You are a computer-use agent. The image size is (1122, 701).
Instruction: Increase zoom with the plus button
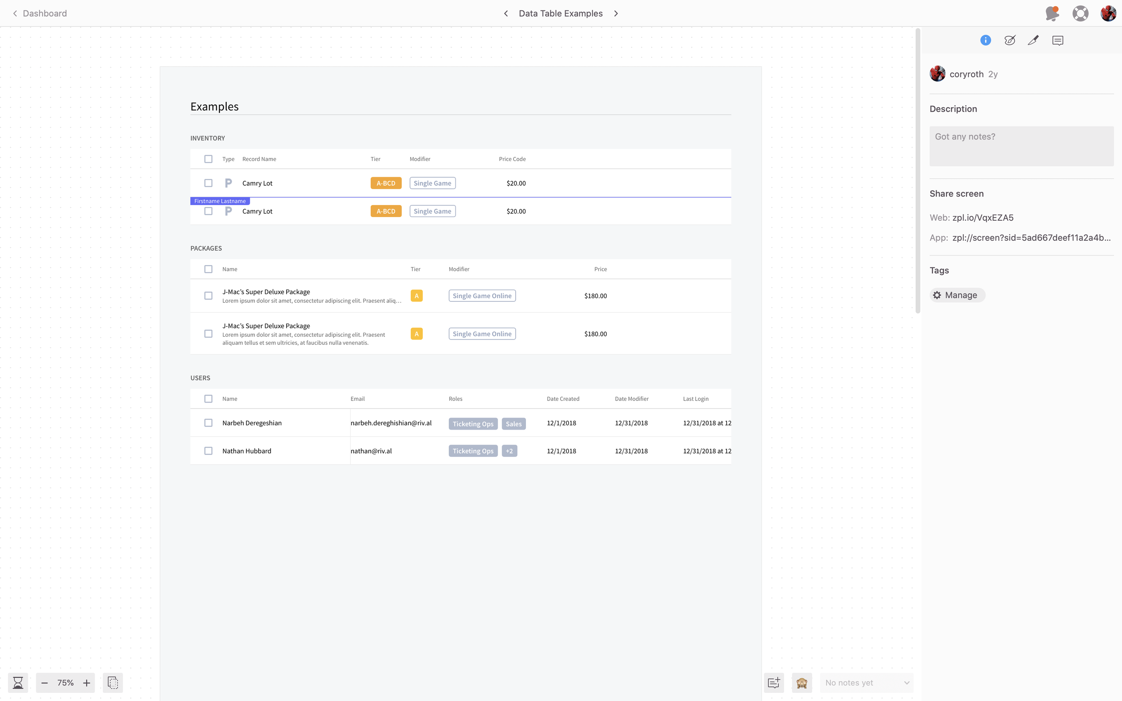pyautogui.click(x=86, y=683)
